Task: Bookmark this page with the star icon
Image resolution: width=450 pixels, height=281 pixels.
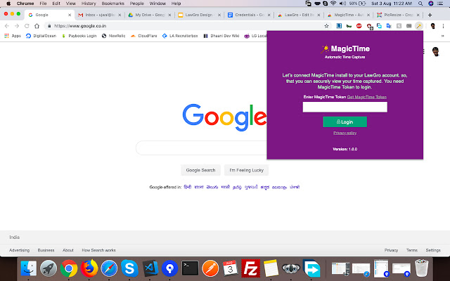Action: 326,26
